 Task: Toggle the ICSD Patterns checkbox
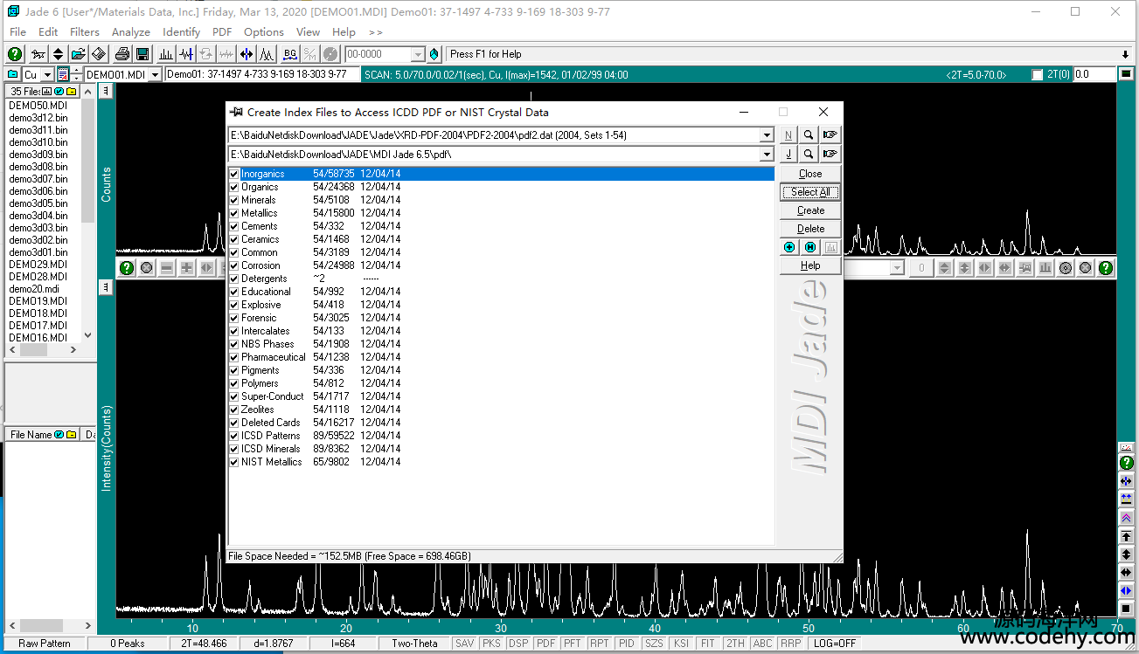234,436
